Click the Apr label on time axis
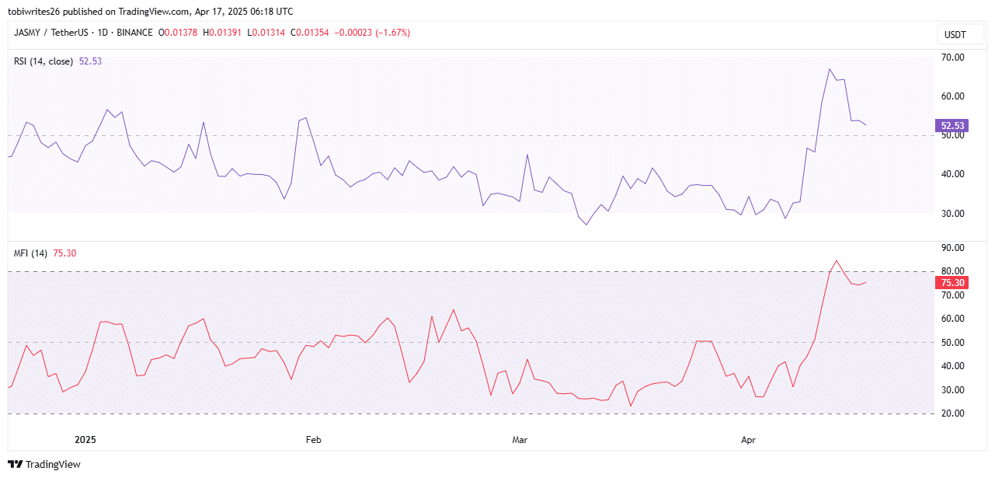 748,440
